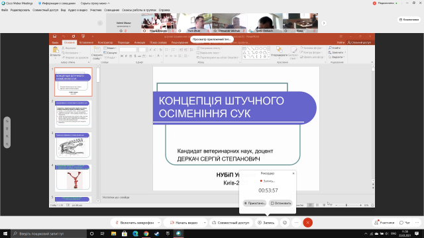Click Спільний доступ in PowerPoint ribbon
Viewport: 424px width, 238px height.
pyautogui.click(x=359, y=42)
